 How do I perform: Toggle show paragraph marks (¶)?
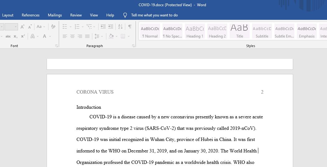(x=130, y=27)
